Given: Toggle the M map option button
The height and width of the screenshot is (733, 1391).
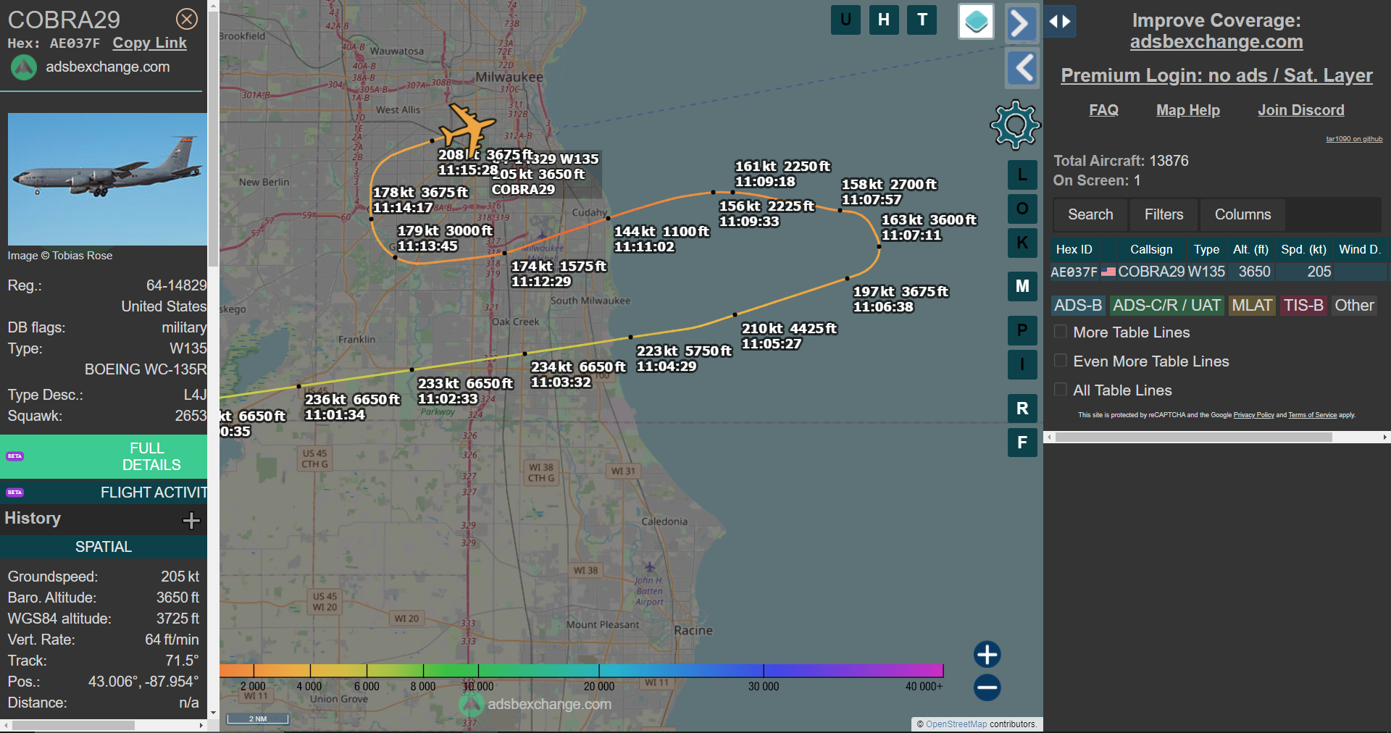Looking at the screenshot, I should point(1022,286).
